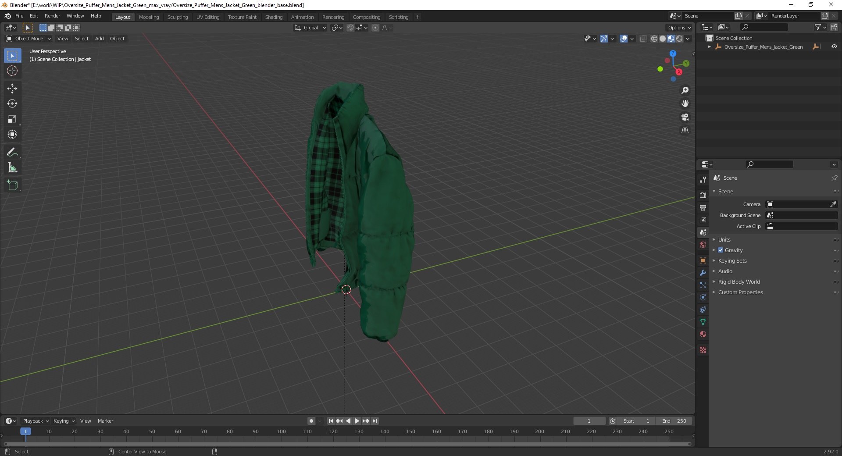The height and width of the screenshot is (456, 842).
Task: Activate the Transform tool
Action: [x=12, y=135]
